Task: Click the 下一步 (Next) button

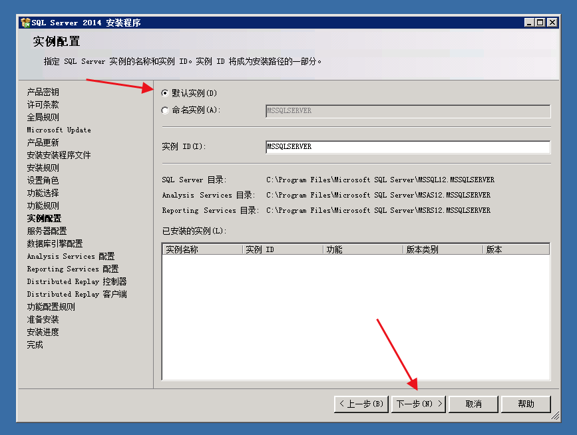Action: tap(419, 404)
